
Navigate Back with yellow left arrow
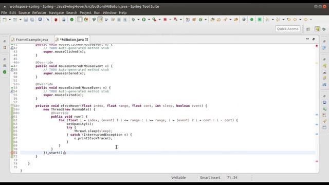click(295, 20)
